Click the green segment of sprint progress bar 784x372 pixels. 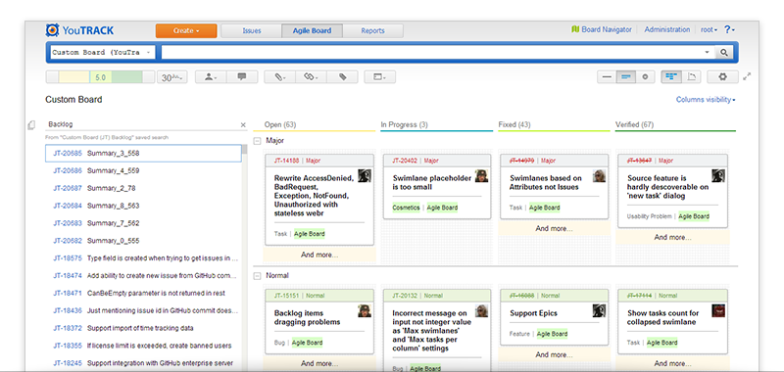126,77
